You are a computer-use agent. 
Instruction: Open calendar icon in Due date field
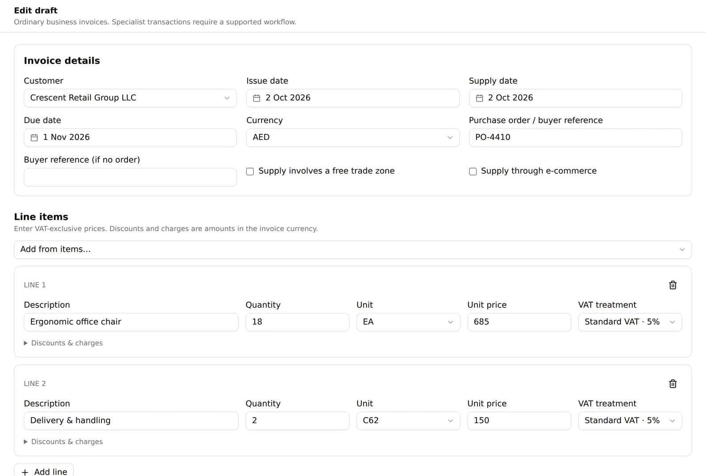coord(34,138)
